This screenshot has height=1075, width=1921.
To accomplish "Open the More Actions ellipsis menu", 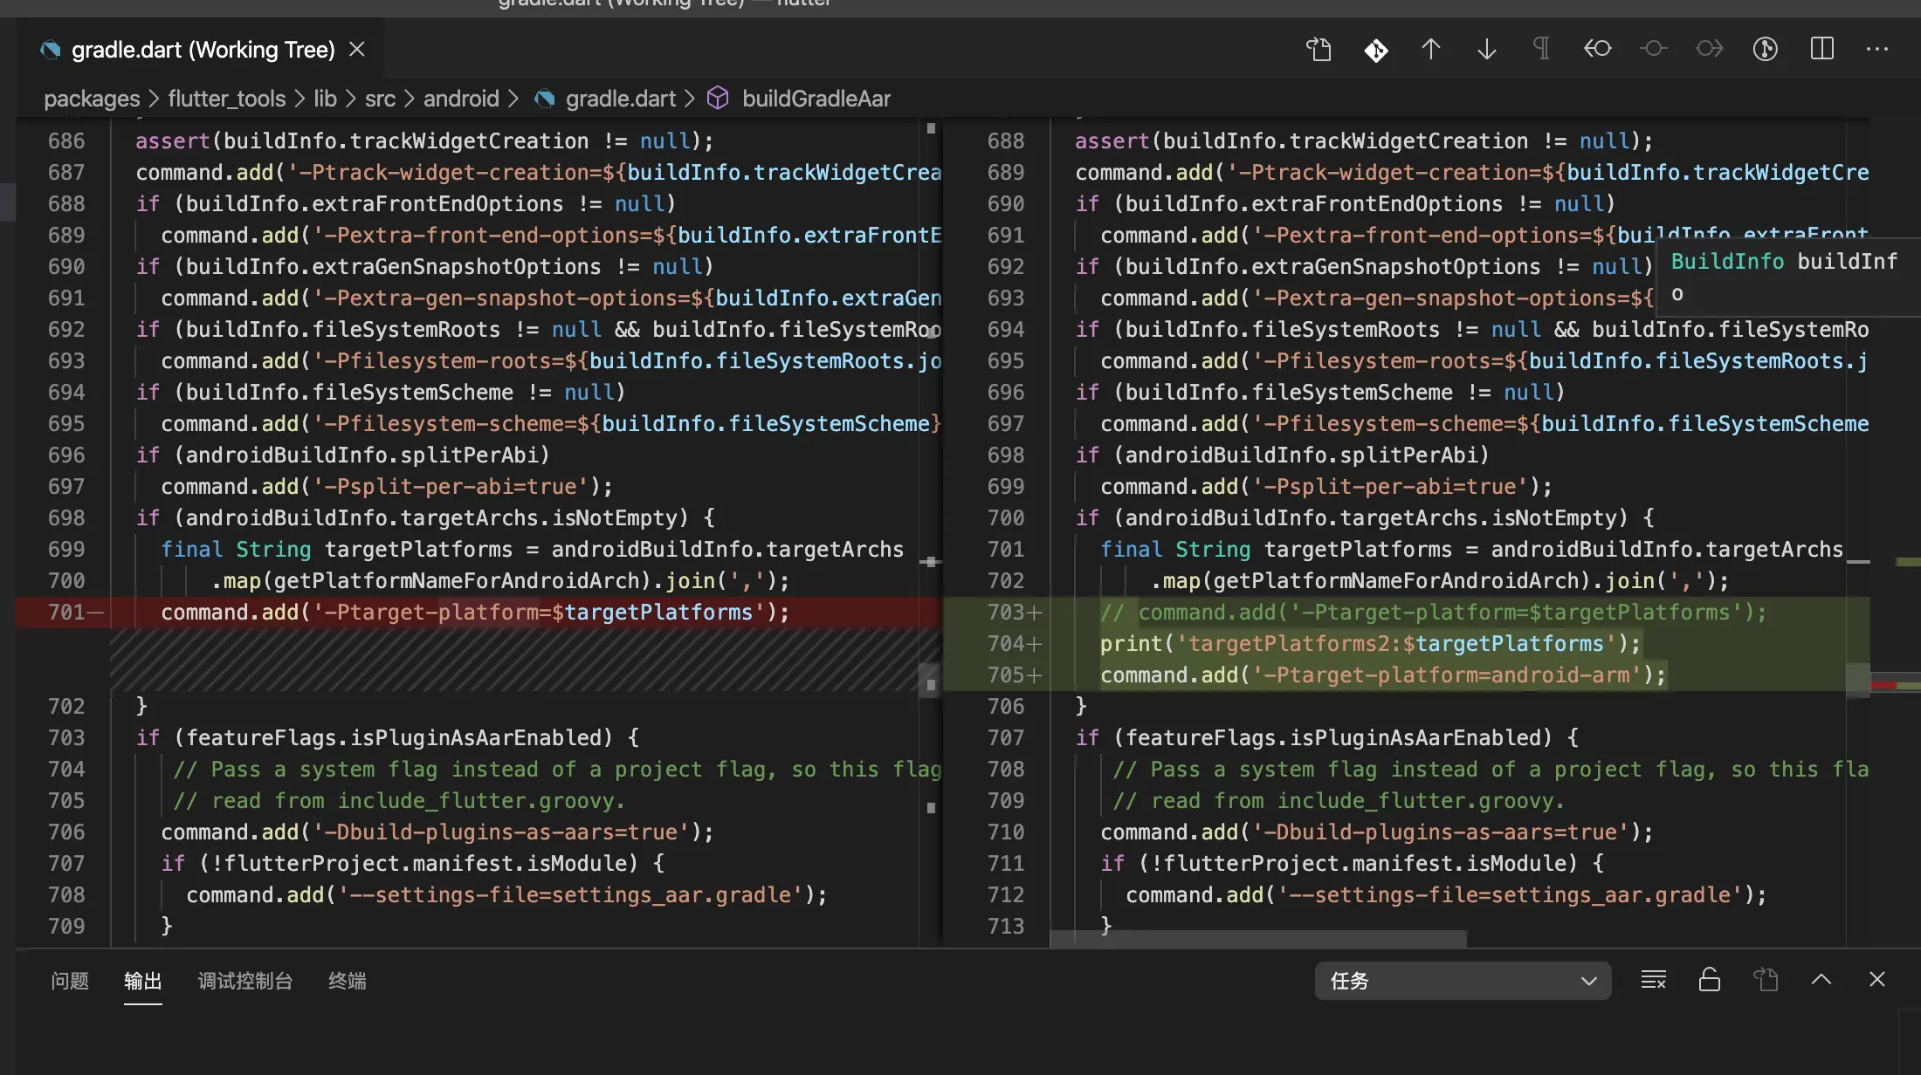I will pyautogui.click(x=1876, y=49).
